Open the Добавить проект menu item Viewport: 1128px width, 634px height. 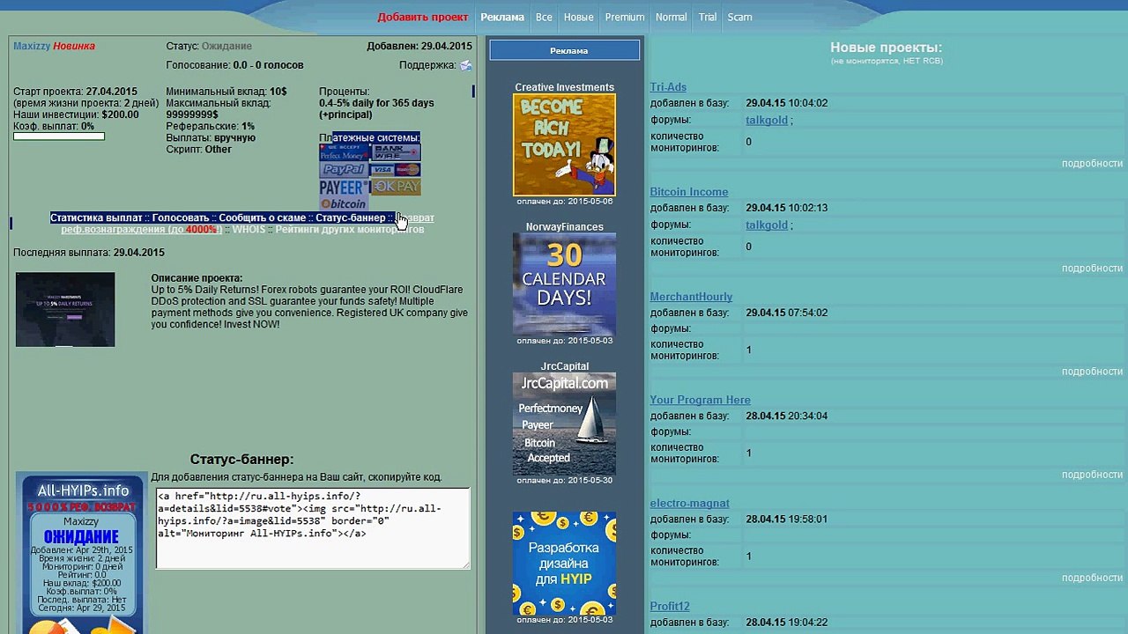[423, 17]
